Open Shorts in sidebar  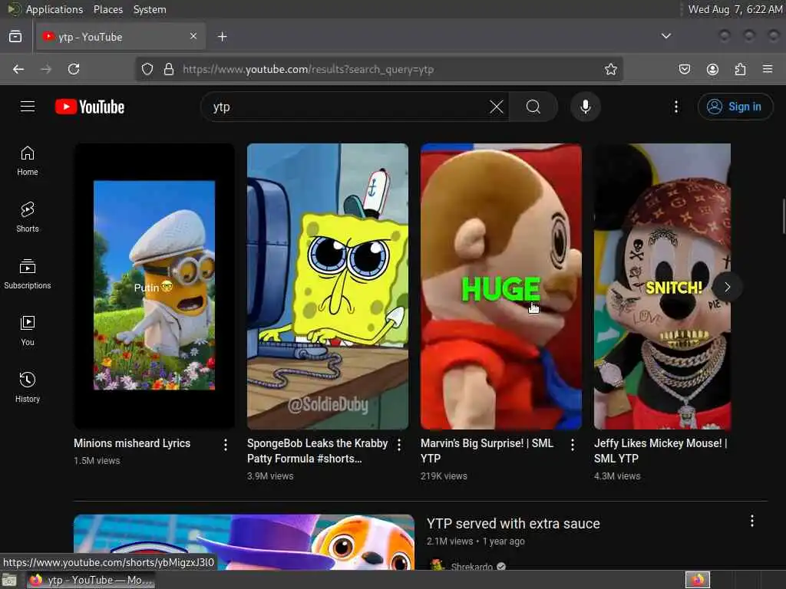(x=28, y=217)
